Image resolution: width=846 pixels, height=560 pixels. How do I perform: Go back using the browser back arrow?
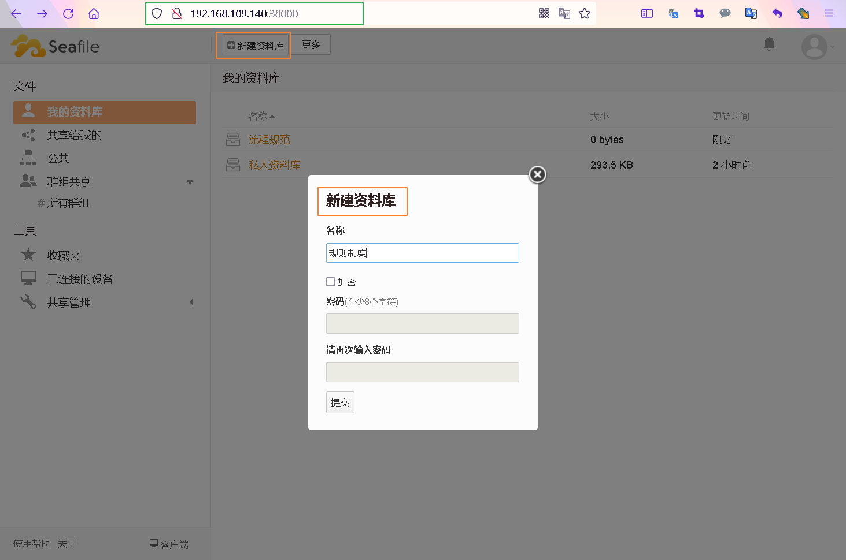16,14
